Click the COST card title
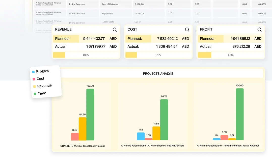Screen dimensions: 272x160 132,29
